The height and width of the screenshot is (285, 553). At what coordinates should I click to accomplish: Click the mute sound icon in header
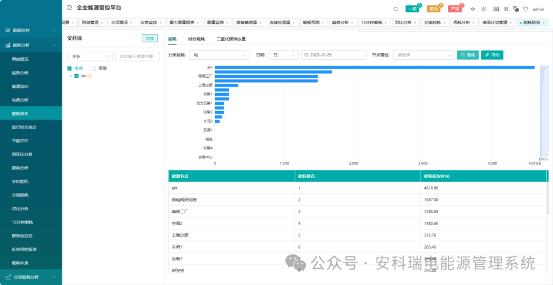(473, 9)
